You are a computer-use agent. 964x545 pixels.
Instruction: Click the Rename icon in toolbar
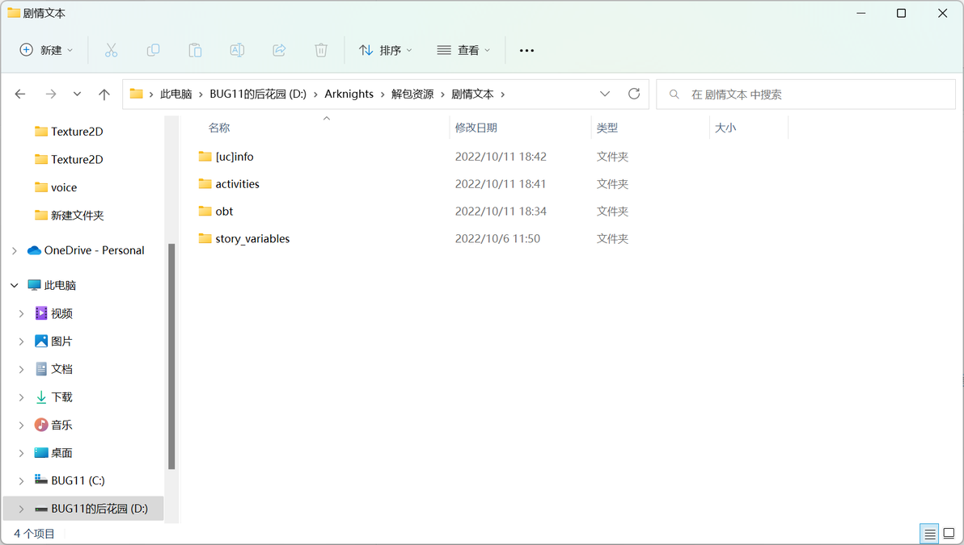pos(237,50)
